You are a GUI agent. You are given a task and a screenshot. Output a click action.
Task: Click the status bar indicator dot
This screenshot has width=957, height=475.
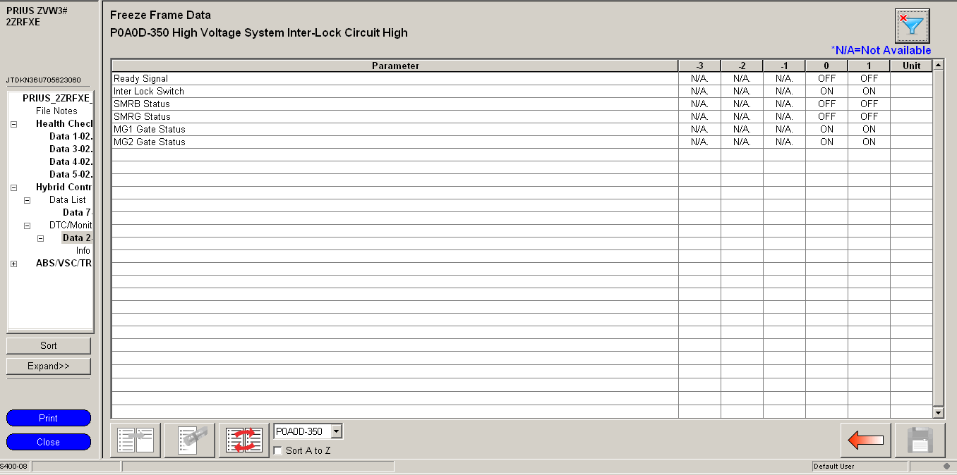pyautogui.click(x=946, y=467)
